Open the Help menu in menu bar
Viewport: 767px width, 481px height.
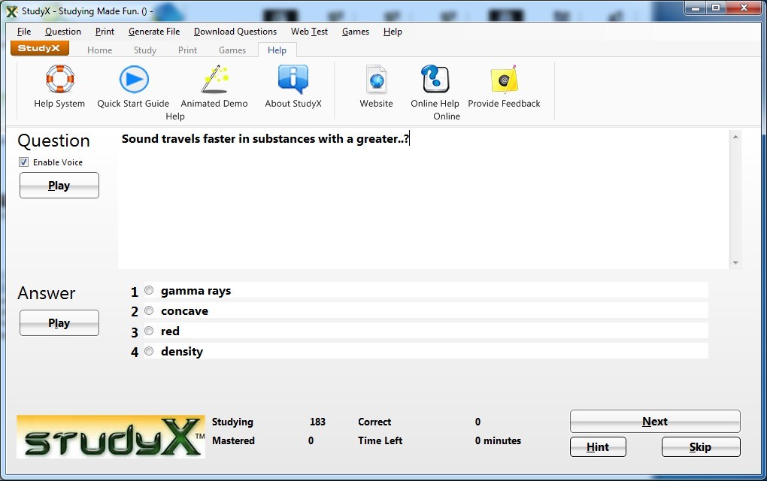393,32
